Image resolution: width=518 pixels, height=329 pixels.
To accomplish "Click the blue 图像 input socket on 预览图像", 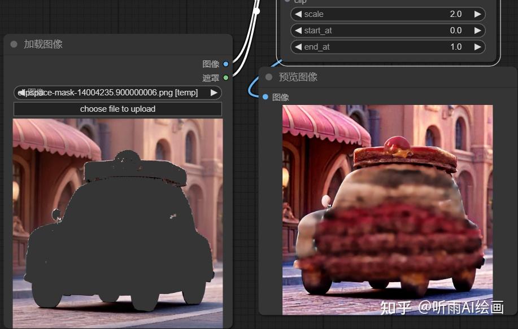I will tap(265, 96).
